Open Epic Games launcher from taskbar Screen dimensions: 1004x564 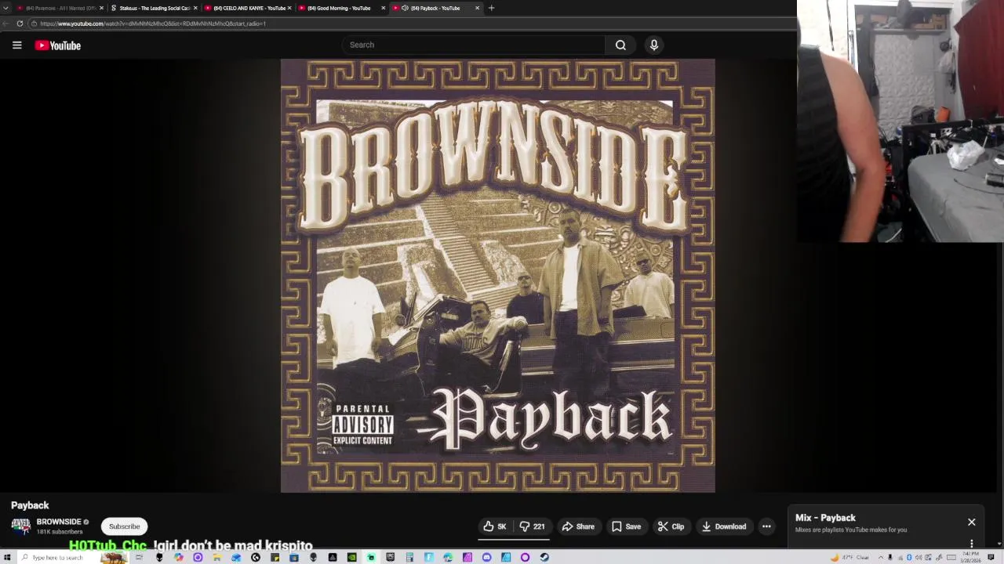click(390, 558)
